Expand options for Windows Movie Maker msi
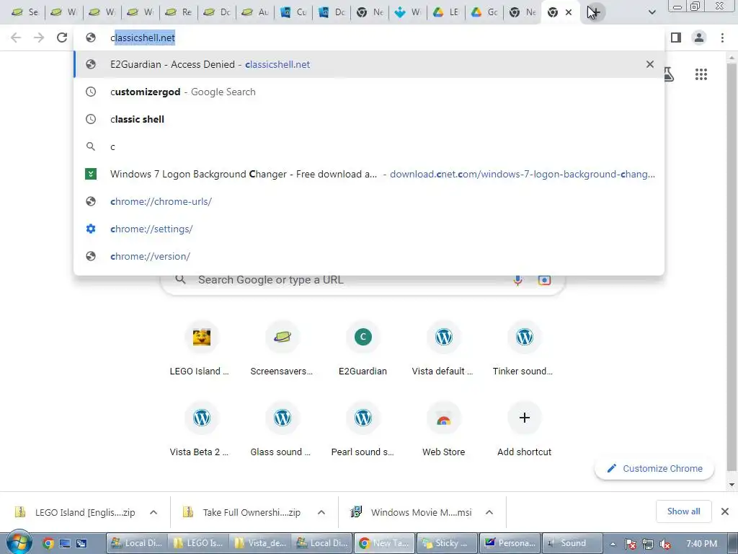The height and width of the screenshot is (554, 738). [489, 512]
